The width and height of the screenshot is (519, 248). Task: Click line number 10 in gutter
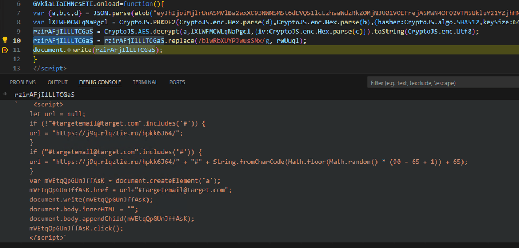click(x=17, y=40)
